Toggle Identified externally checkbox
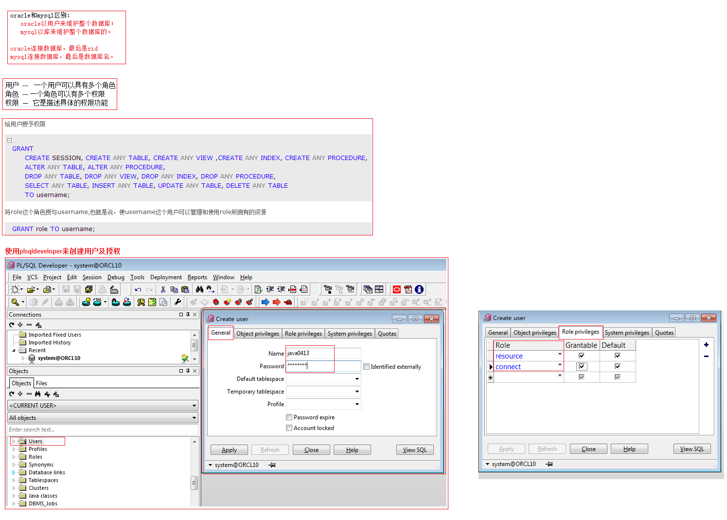 [367, 367]
